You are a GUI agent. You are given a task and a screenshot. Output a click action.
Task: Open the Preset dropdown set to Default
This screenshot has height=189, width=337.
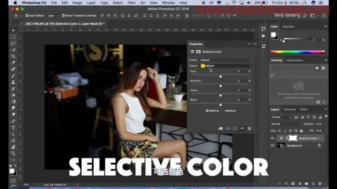click(x=226, y=60)
